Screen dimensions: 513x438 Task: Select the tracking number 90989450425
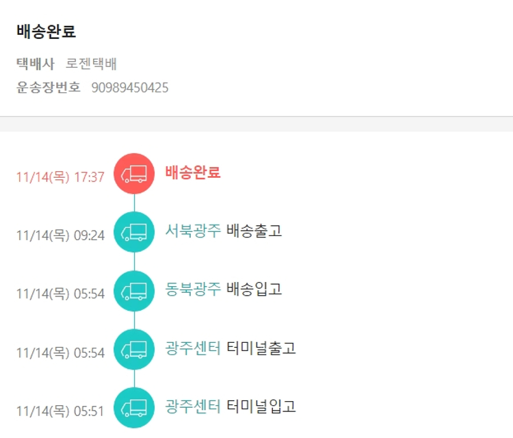pos(130,88)
